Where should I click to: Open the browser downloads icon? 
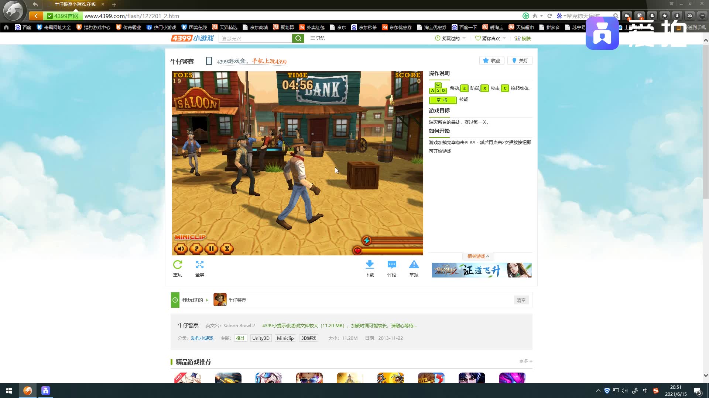677,16
